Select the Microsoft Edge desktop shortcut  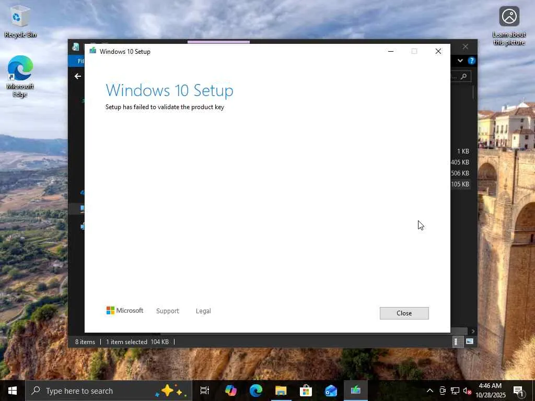coord(20,76)
